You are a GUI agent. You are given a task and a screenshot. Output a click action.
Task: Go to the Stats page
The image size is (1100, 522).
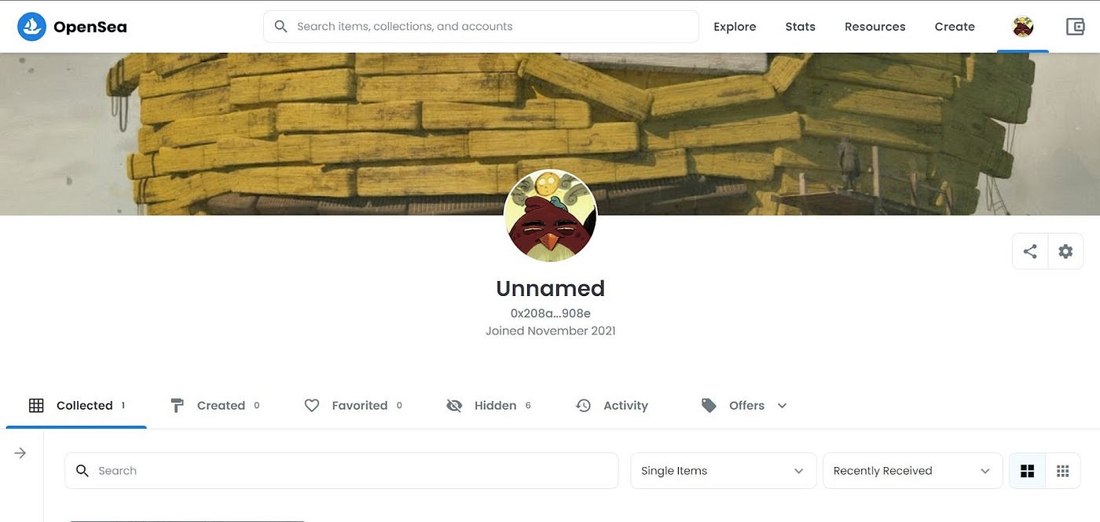[x=800, y=27]
